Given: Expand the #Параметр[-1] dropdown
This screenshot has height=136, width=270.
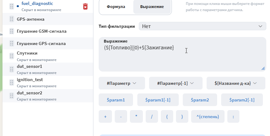Looking at the screenshot, I should [176, 83].
